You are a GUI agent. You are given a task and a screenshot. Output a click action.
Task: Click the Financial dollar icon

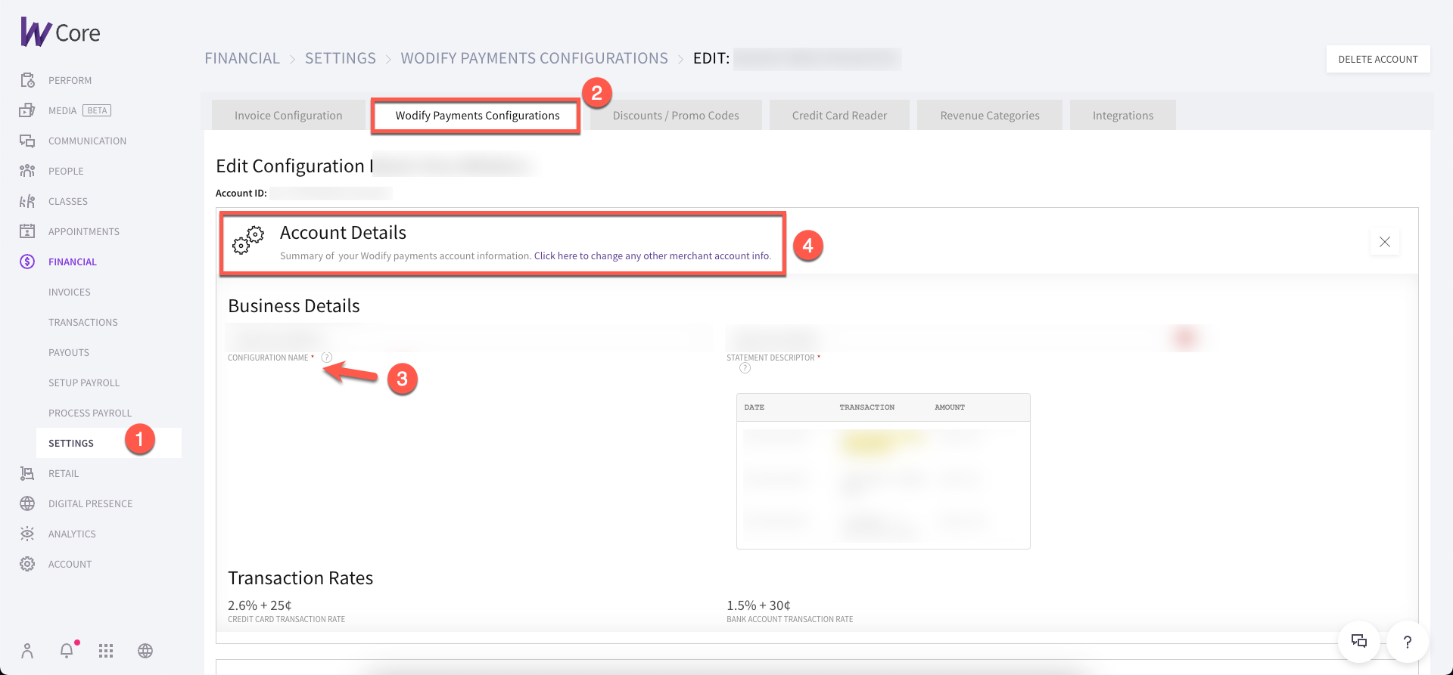(x=27, y=262)
